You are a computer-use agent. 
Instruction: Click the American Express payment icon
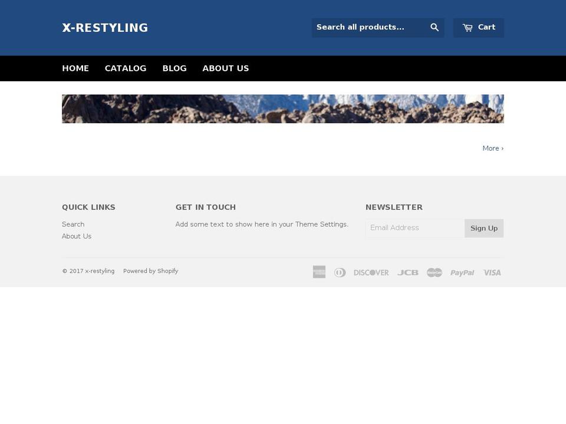[x=319, y=272]
